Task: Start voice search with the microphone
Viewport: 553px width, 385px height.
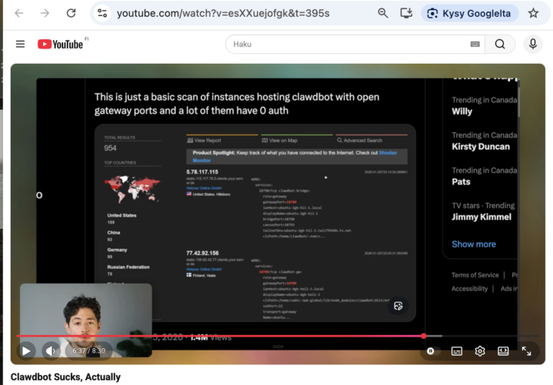Action: click(533, 44)
